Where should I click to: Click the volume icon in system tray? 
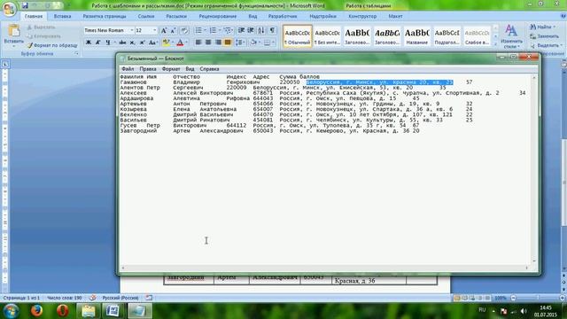click(524, 311)
